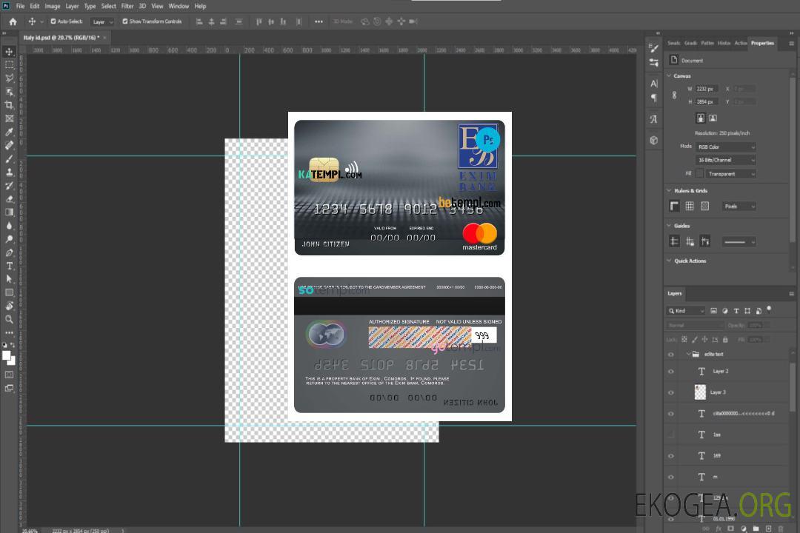Viewport: 800px width, 533px height.
Task: Hide the '169' text layer
Action: (671, 456)
